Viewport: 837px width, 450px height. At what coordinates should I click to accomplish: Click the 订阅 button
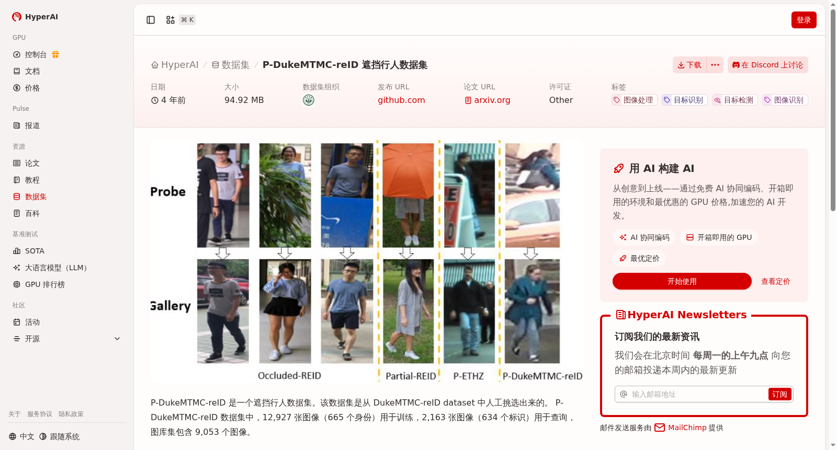(x=779, y=394)
